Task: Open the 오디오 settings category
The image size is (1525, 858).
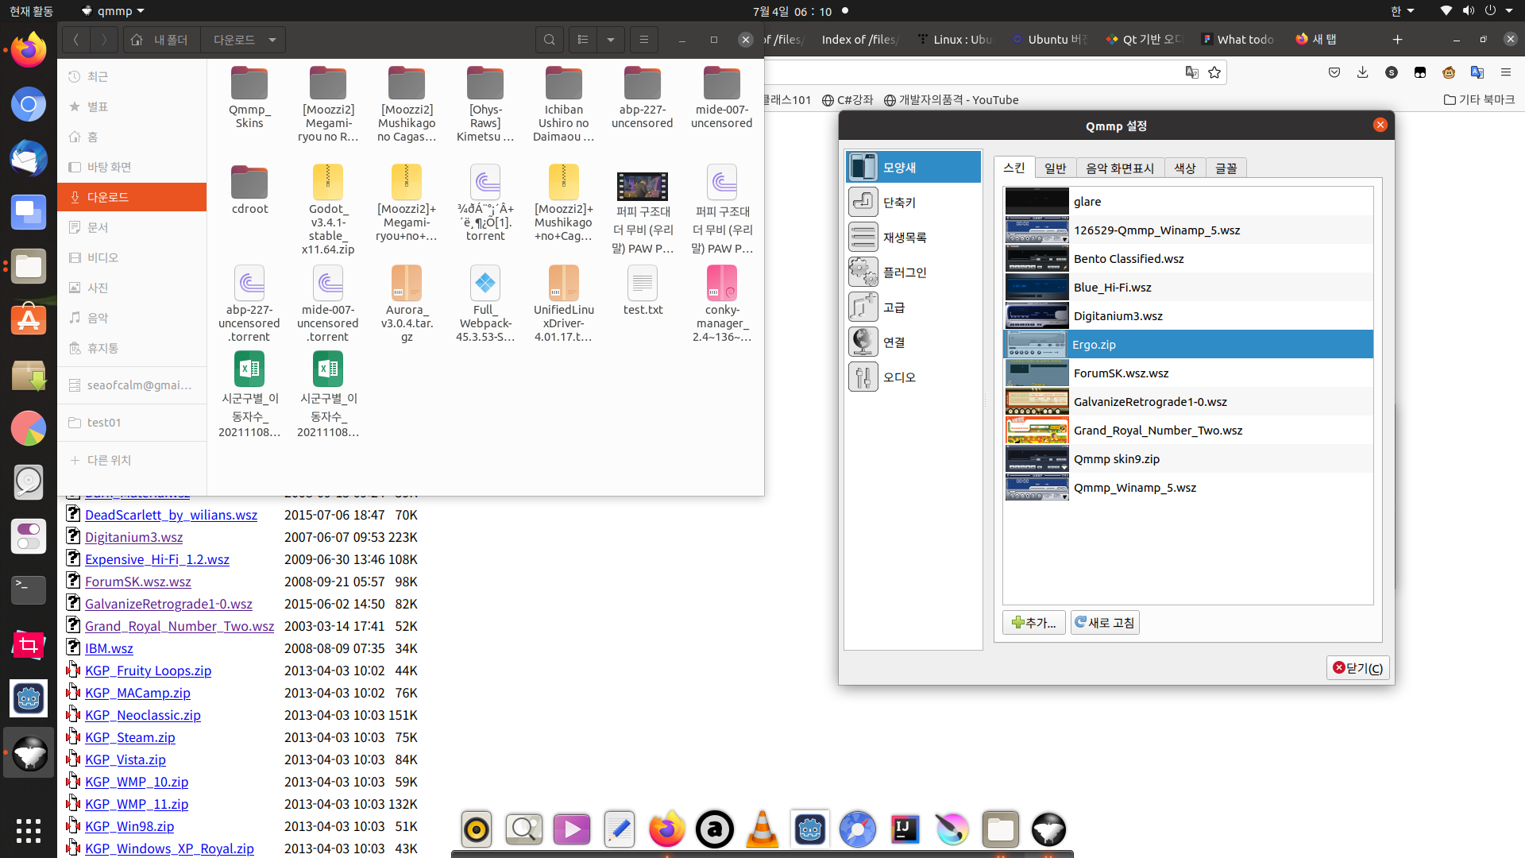Action: point(898,377)
